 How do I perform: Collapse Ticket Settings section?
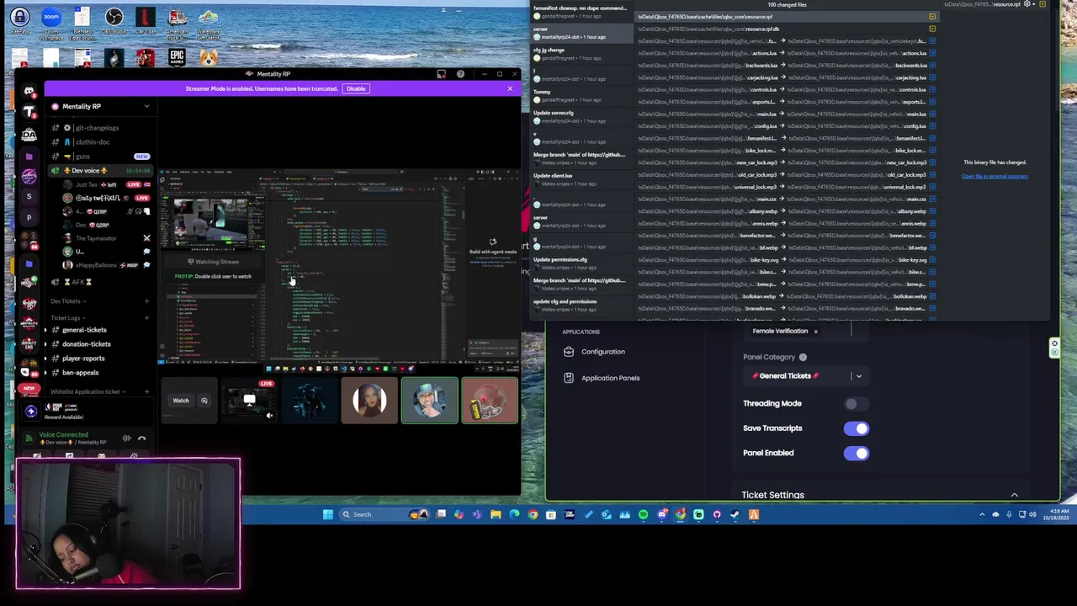pos(1014,495)
